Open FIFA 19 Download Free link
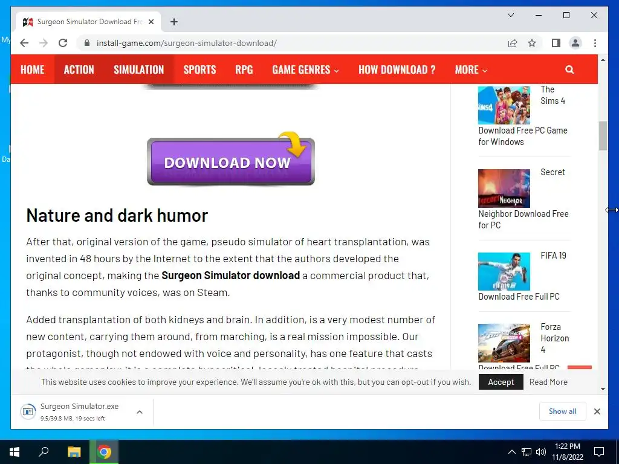The width and height of the screenshot is (619, 464). (x=519, y=296)
